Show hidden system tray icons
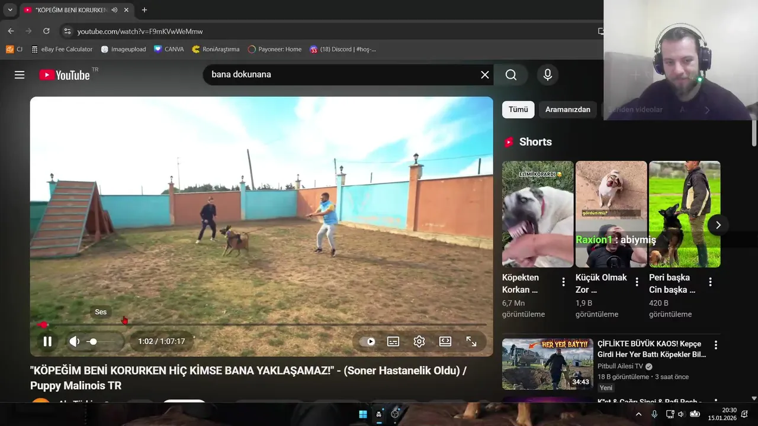Viewport: 758px width, 426px height. coord(638,414)
